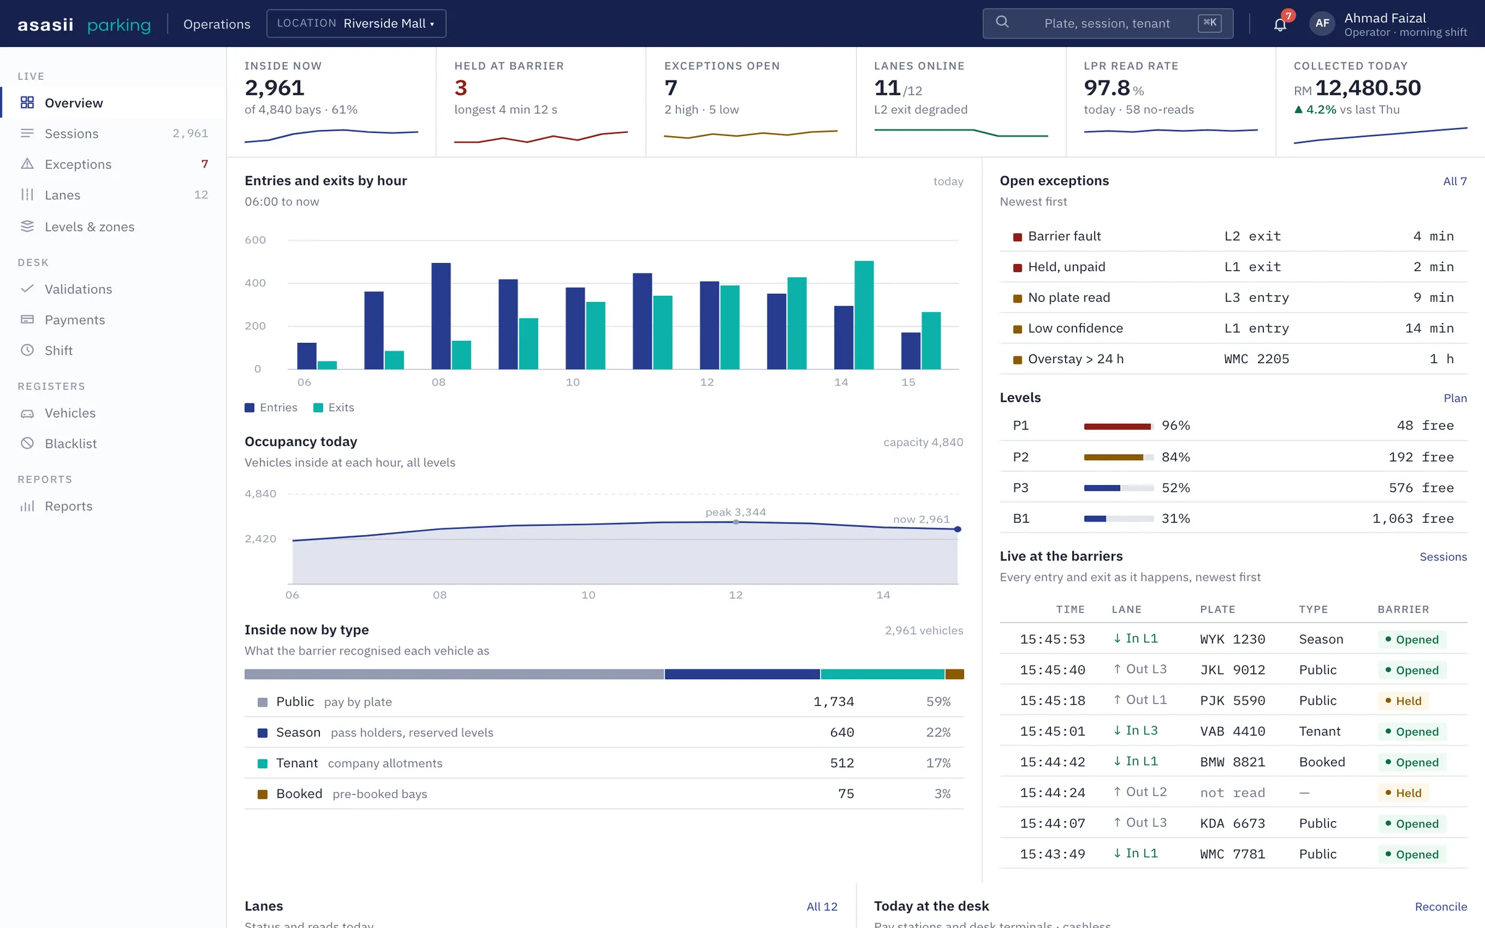
Task: Click the Exceptions Open stat card
Action: [x=751, y=102]
